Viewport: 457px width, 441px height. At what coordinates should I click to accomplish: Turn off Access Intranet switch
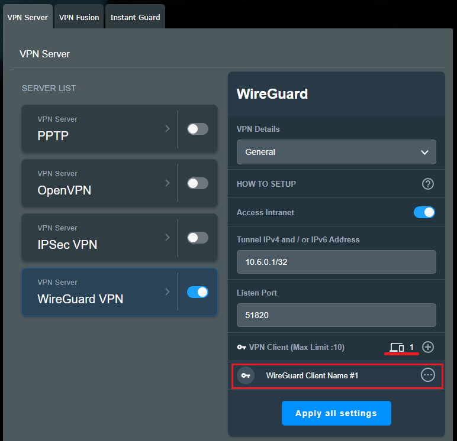click(424, 212)
